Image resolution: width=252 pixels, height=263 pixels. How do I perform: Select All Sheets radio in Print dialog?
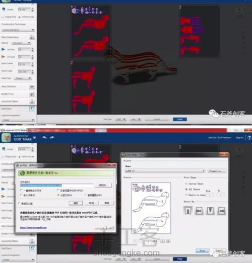[186, 189]
